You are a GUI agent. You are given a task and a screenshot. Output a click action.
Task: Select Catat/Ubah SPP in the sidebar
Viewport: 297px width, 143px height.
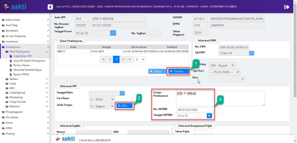[22, 56]
